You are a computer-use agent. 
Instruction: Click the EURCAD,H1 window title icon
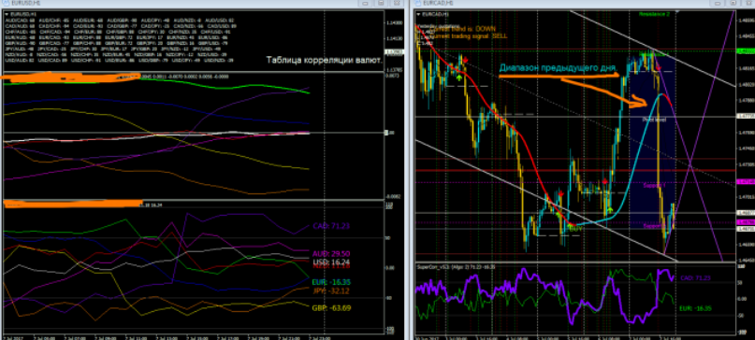(x=417, y=3)
